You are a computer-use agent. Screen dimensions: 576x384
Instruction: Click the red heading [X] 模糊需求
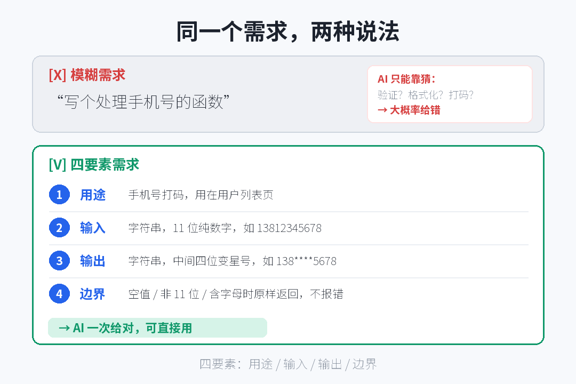pyautogui.click(x=87, y=75)
